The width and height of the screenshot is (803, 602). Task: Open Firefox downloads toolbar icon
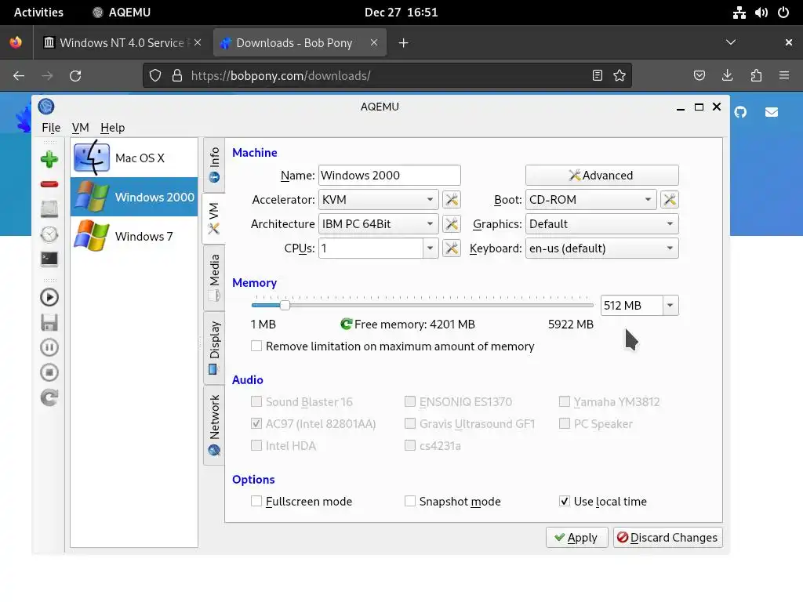727,76
